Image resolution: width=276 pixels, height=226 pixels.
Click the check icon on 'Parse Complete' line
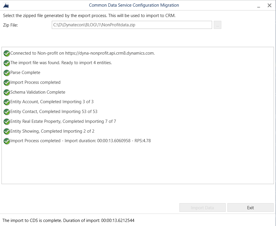(x=7, y=73)
